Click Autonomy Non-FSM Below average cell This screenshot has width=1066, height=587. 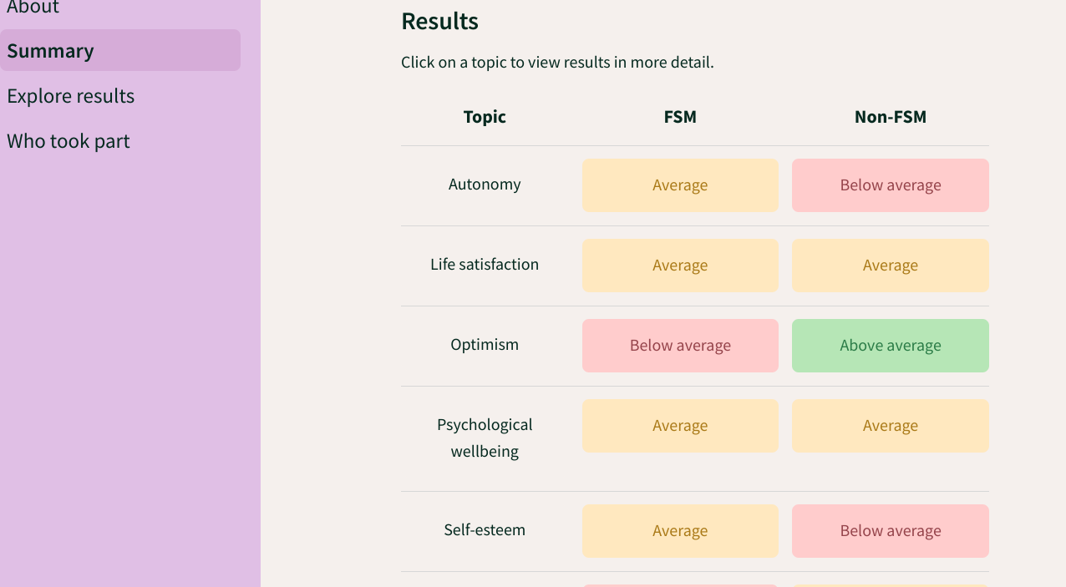point(891,185)
